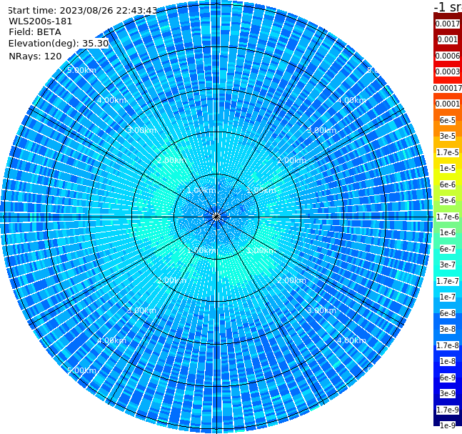Select the 0.001 colorbar value

(448, 39)
